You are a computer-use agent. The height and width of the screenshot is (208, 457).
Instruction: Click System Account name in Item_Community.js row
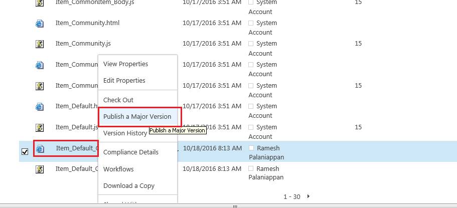(262, 48)
